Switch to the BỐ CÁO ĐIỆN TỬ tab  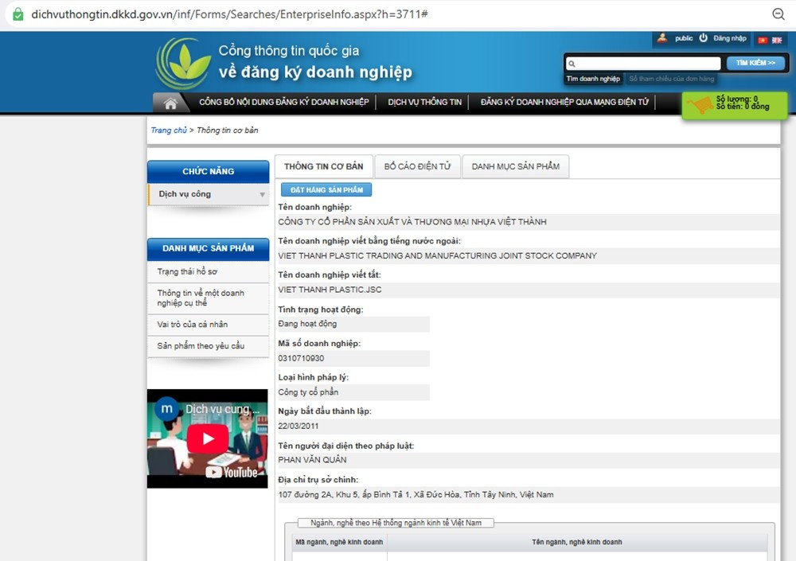417,166
